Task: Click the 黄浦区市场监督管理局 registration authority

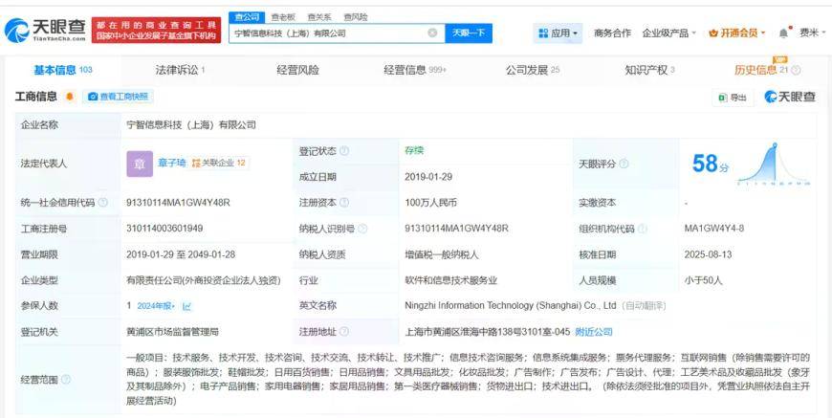Action: [172, 332]
